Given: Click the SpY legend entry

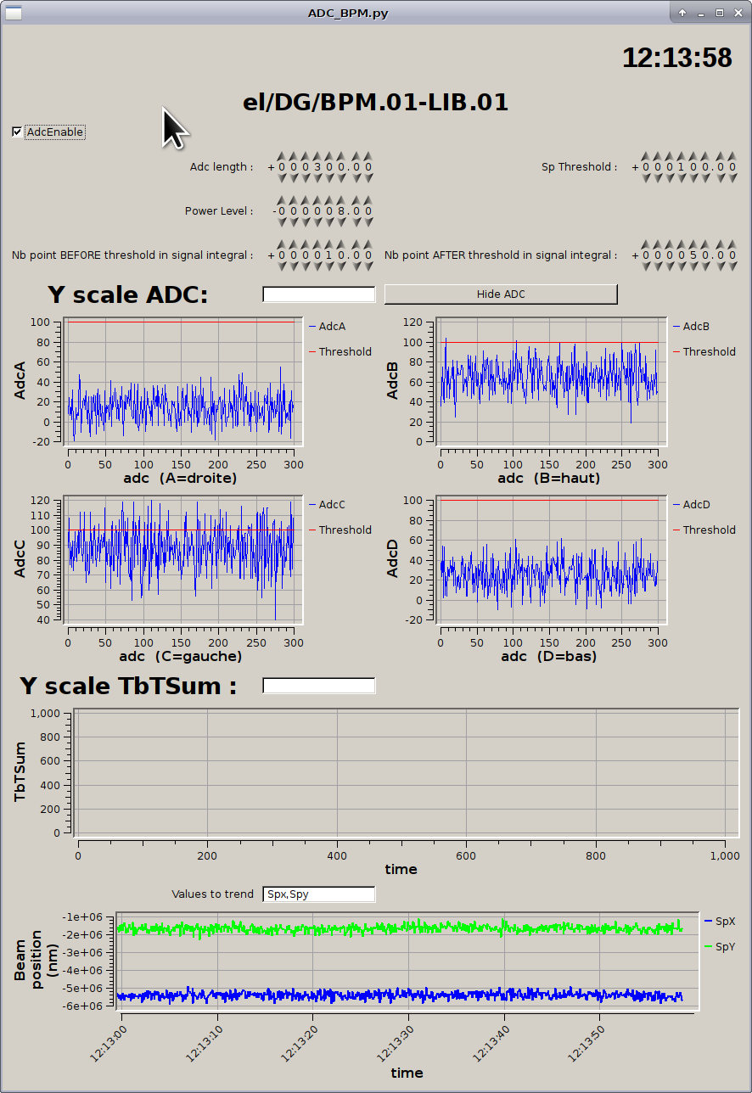Looking at the screenshot, I should pos(720,946).
